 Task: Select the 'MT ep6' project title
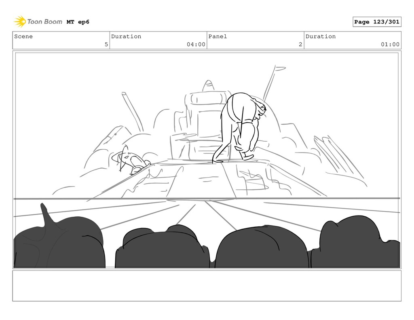(x=78, y=22)
